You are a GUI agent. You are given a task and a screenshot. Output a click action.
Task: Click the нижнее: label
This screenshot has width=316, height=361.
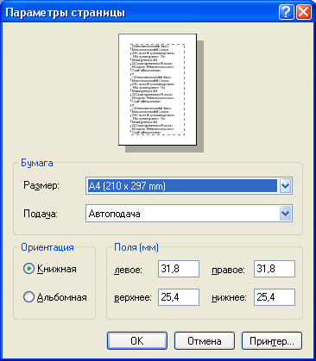pos(229,297)
